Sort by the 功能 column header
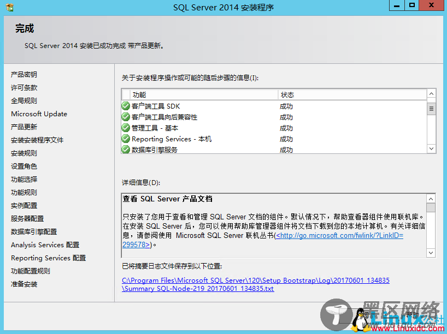 click(x=204, y=95)
